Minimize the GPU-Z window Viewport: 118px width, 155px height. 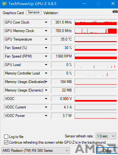tap(84, 4)
